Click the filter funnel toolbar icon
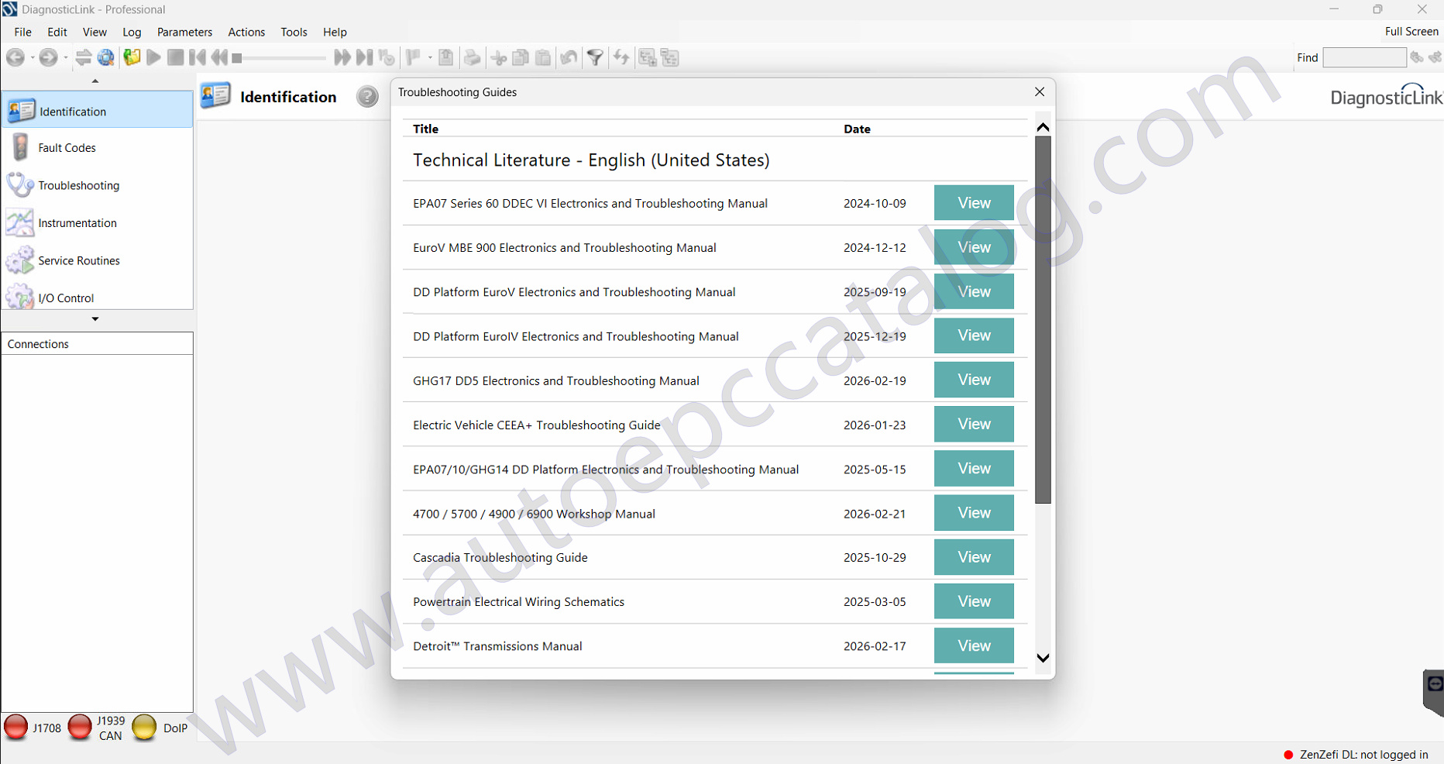Image resolution: width=1444 pixels, height=764 pixels. pos(595,57)
